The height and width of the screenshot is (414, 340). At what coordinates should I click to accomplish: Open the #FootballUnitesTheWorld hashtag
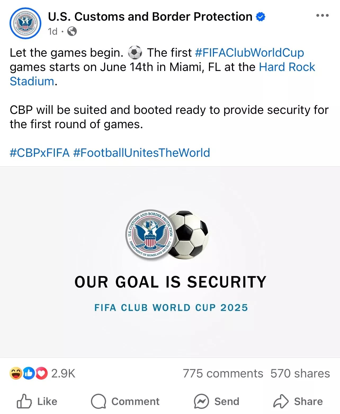pos(141,153)
